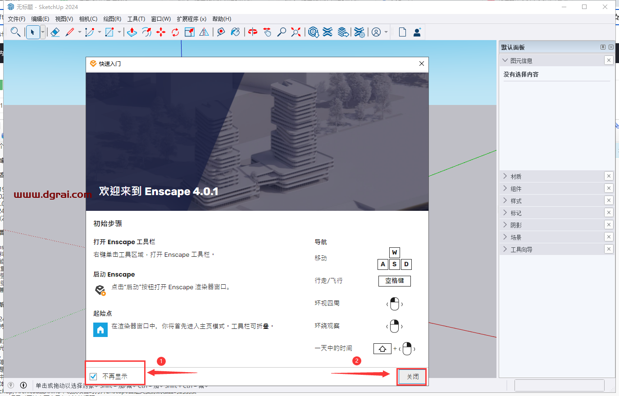This screenshot has height=396, width=619.
Task: Expand the 组件 panel
Action: (x=505, y=188)
